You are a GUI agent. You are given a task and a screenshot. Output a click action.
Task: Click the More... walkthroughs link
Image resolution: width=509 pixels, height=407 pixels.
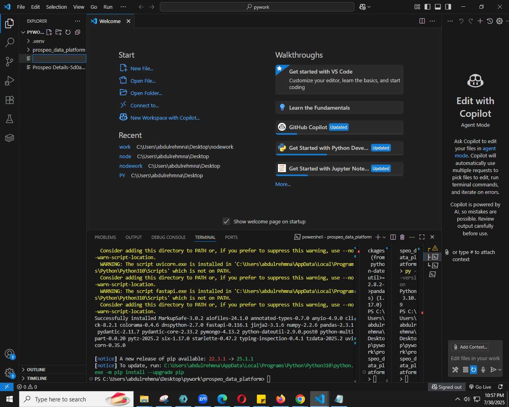click(283, 184)
